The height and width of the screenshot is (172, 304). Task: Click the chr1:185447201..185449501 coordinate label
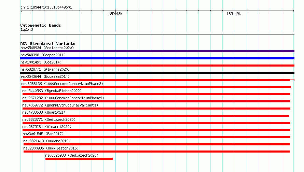(46, 8)
